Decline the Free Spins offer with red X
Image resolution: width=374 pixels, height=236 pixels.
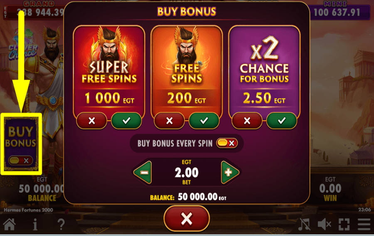click(x=170, y=121)
